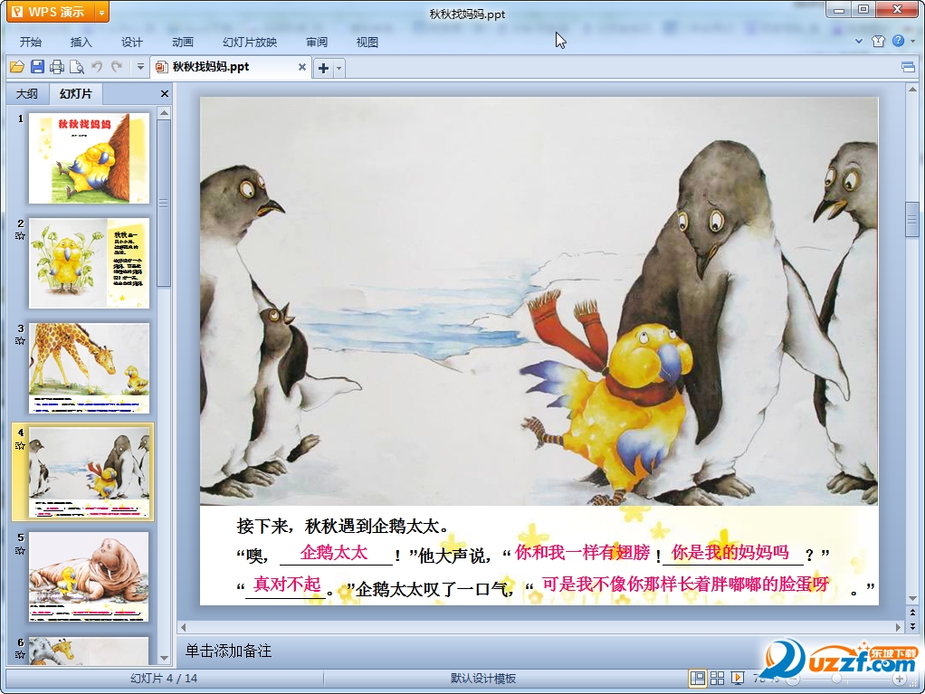The width and height of the screenshot is (925, 694).
Task: Open the 插入 ribbon tab
Action: (81, 42)
